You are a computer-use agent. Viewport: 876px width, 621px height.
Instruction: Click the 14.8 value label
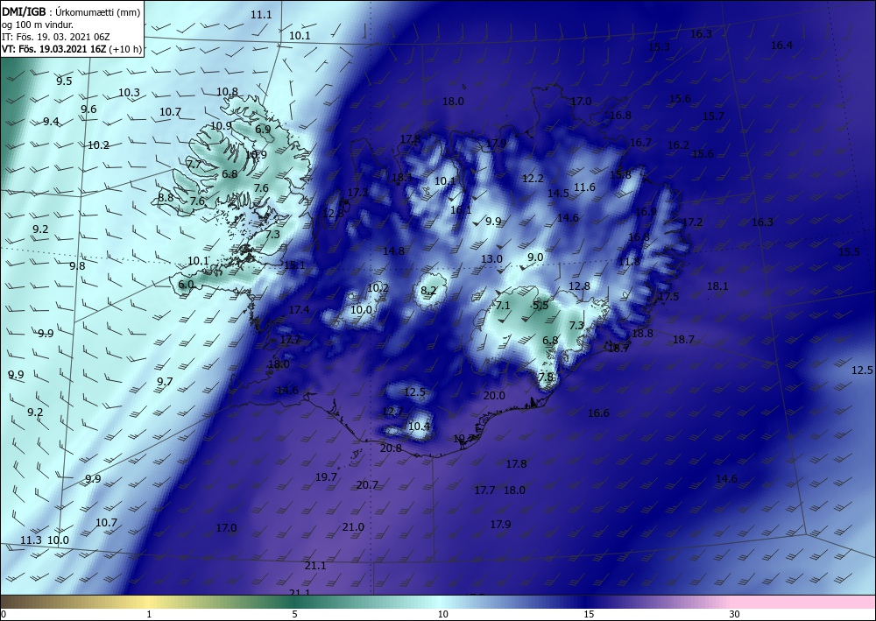[393, 251]
